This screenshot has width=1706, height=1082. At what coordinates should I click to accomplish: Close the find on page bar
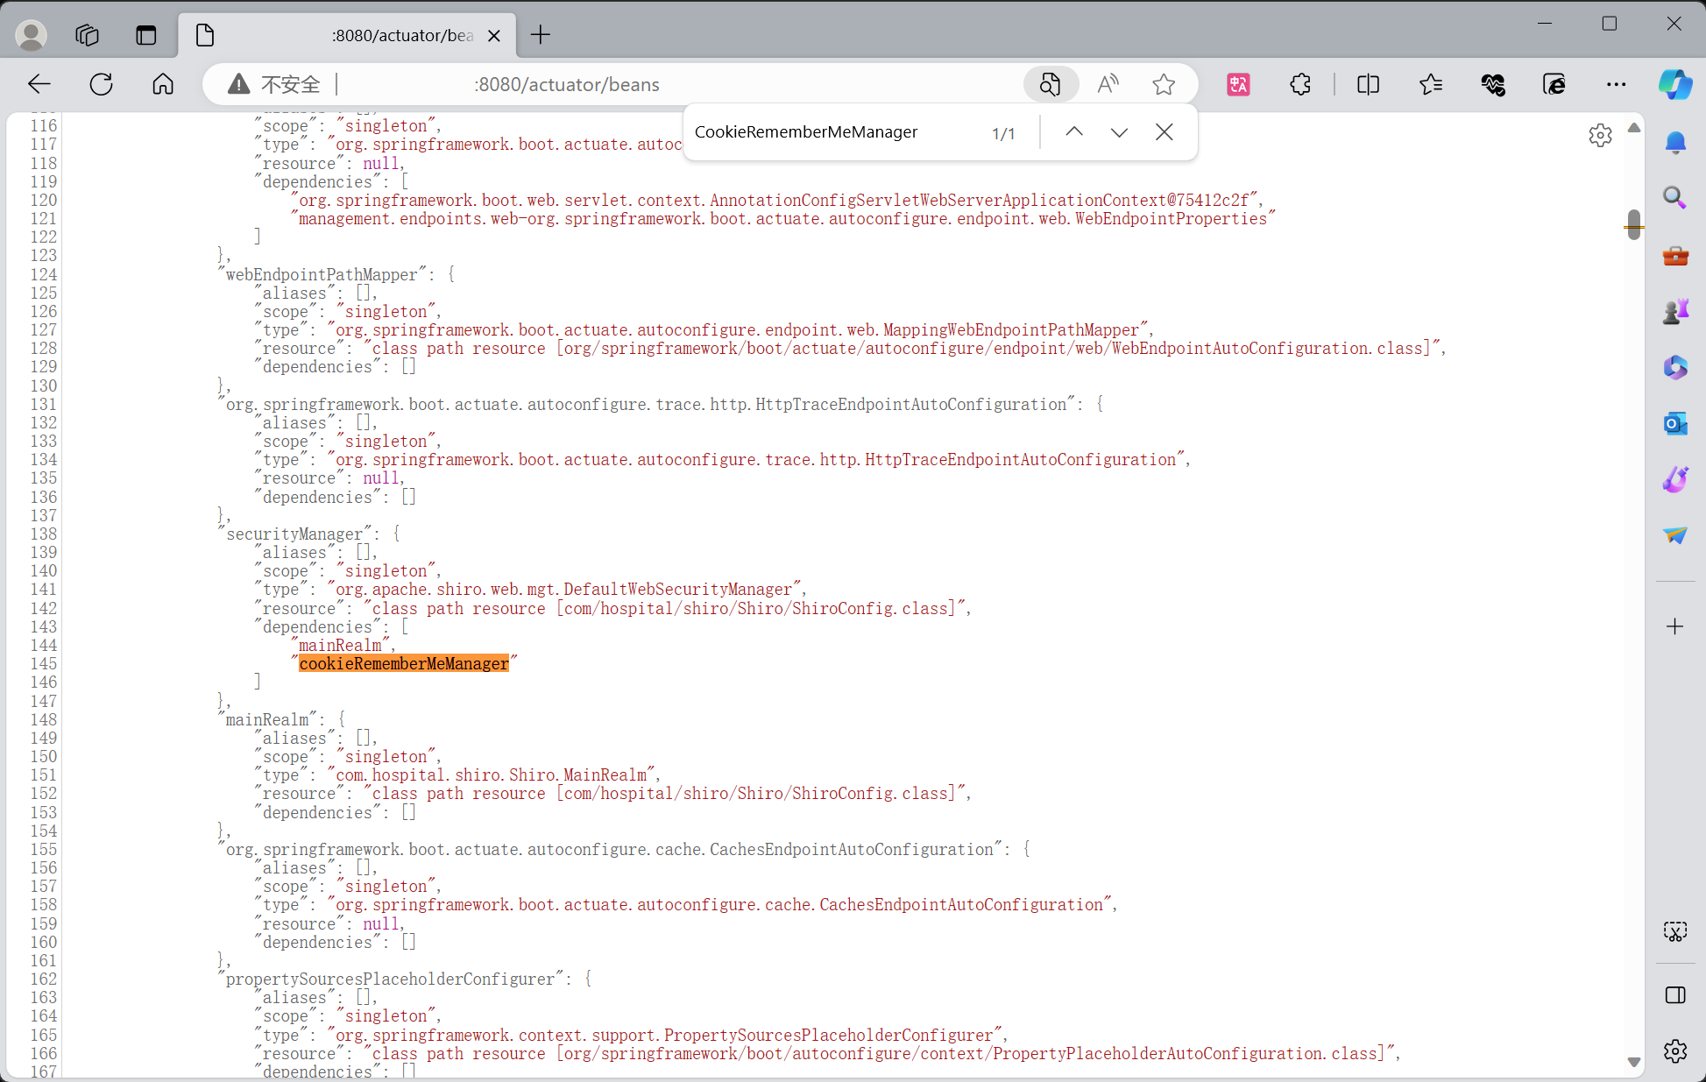[1164, 132]
